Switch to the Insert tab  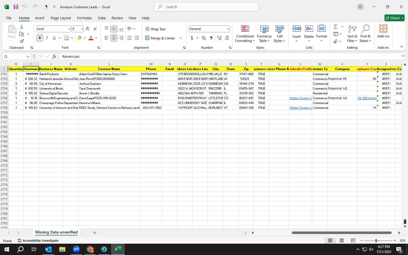[39, 18]
